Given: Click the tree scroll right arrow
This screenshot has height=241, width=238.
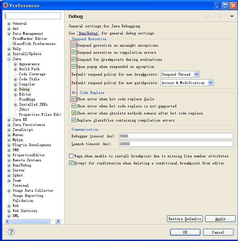Looking at the screenshot, I should coord(58,221).
